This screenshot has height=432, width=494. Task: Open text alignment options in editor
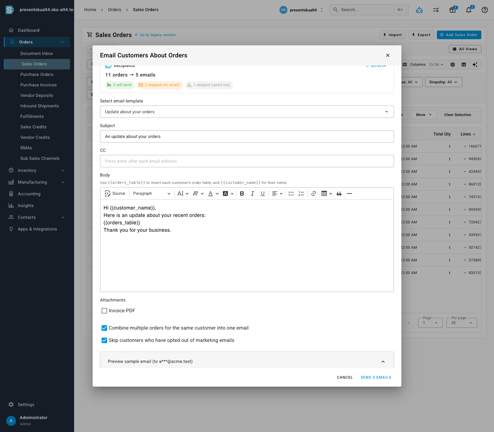tap(277, 193)
